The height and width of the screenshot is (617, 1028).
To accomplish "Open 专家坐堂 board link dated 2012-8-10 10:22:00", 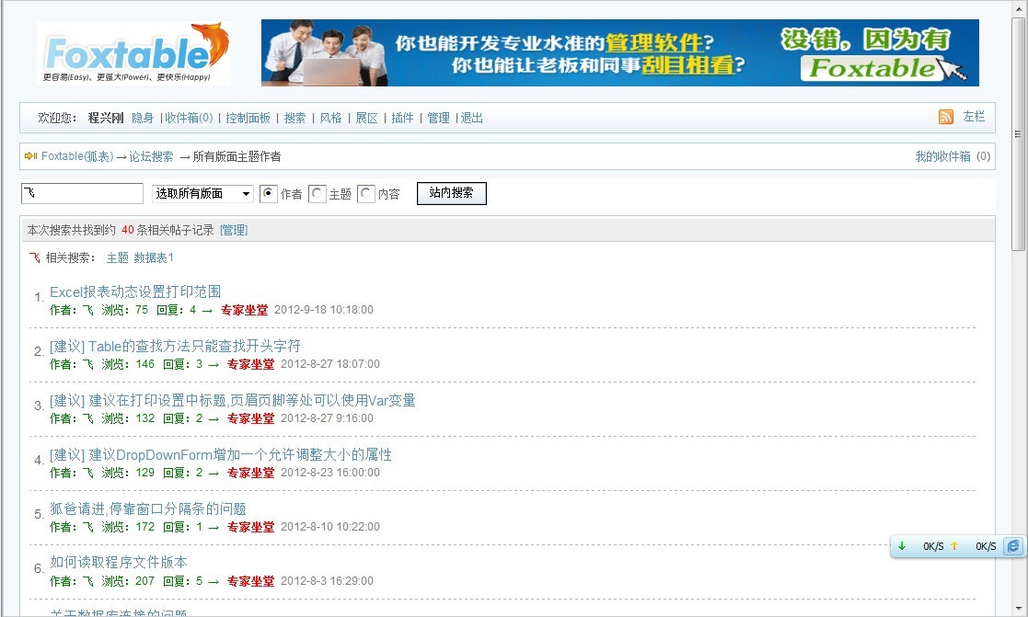I will point(250,527).
